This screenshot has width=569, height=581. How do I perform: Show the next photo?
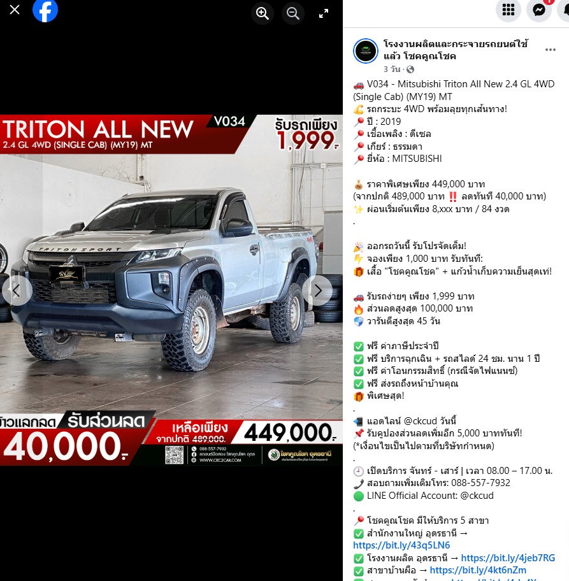tap(318, 291)
